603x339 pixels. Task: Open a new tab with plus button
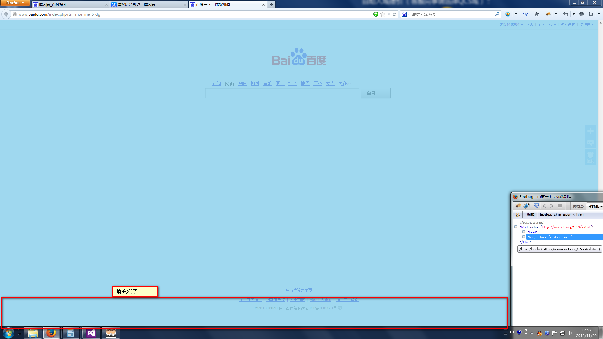[x=271, y=5]
